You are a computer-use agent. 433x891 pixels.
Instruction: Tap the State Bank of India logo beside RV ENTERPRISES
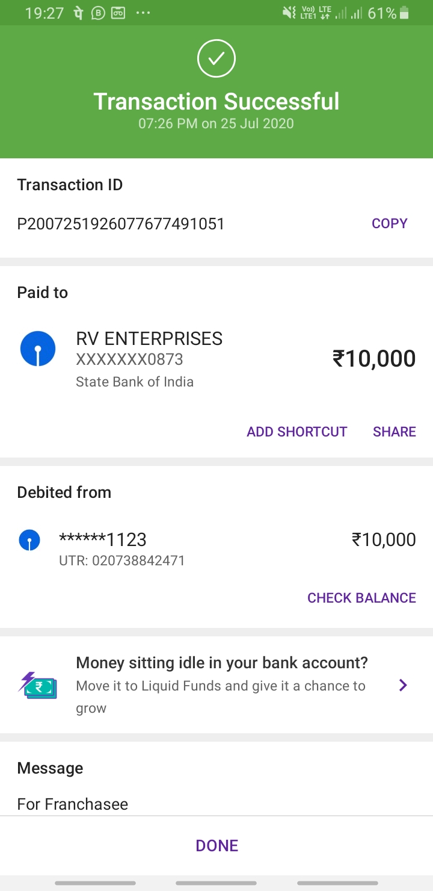click(x=38, y=349)
